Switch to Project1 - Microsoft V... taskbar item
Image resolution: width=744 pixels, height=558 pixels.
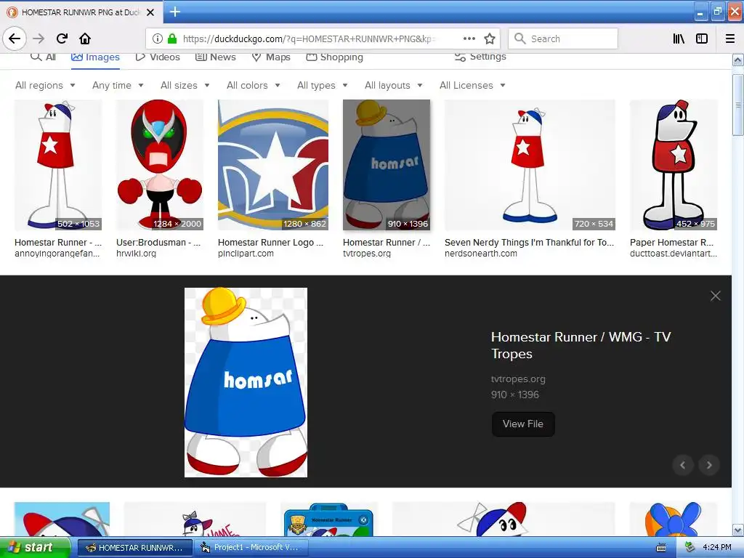click(x=251, y=548)
